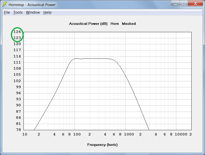Click the 126 dB axis value

coord(17,32)
